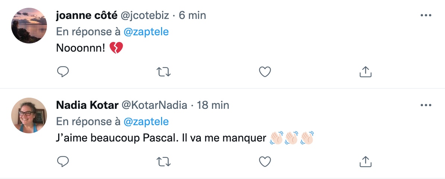Open the joanne côté display name
The width and height of the screenshot is (445, 179).
tap(87, 15)
